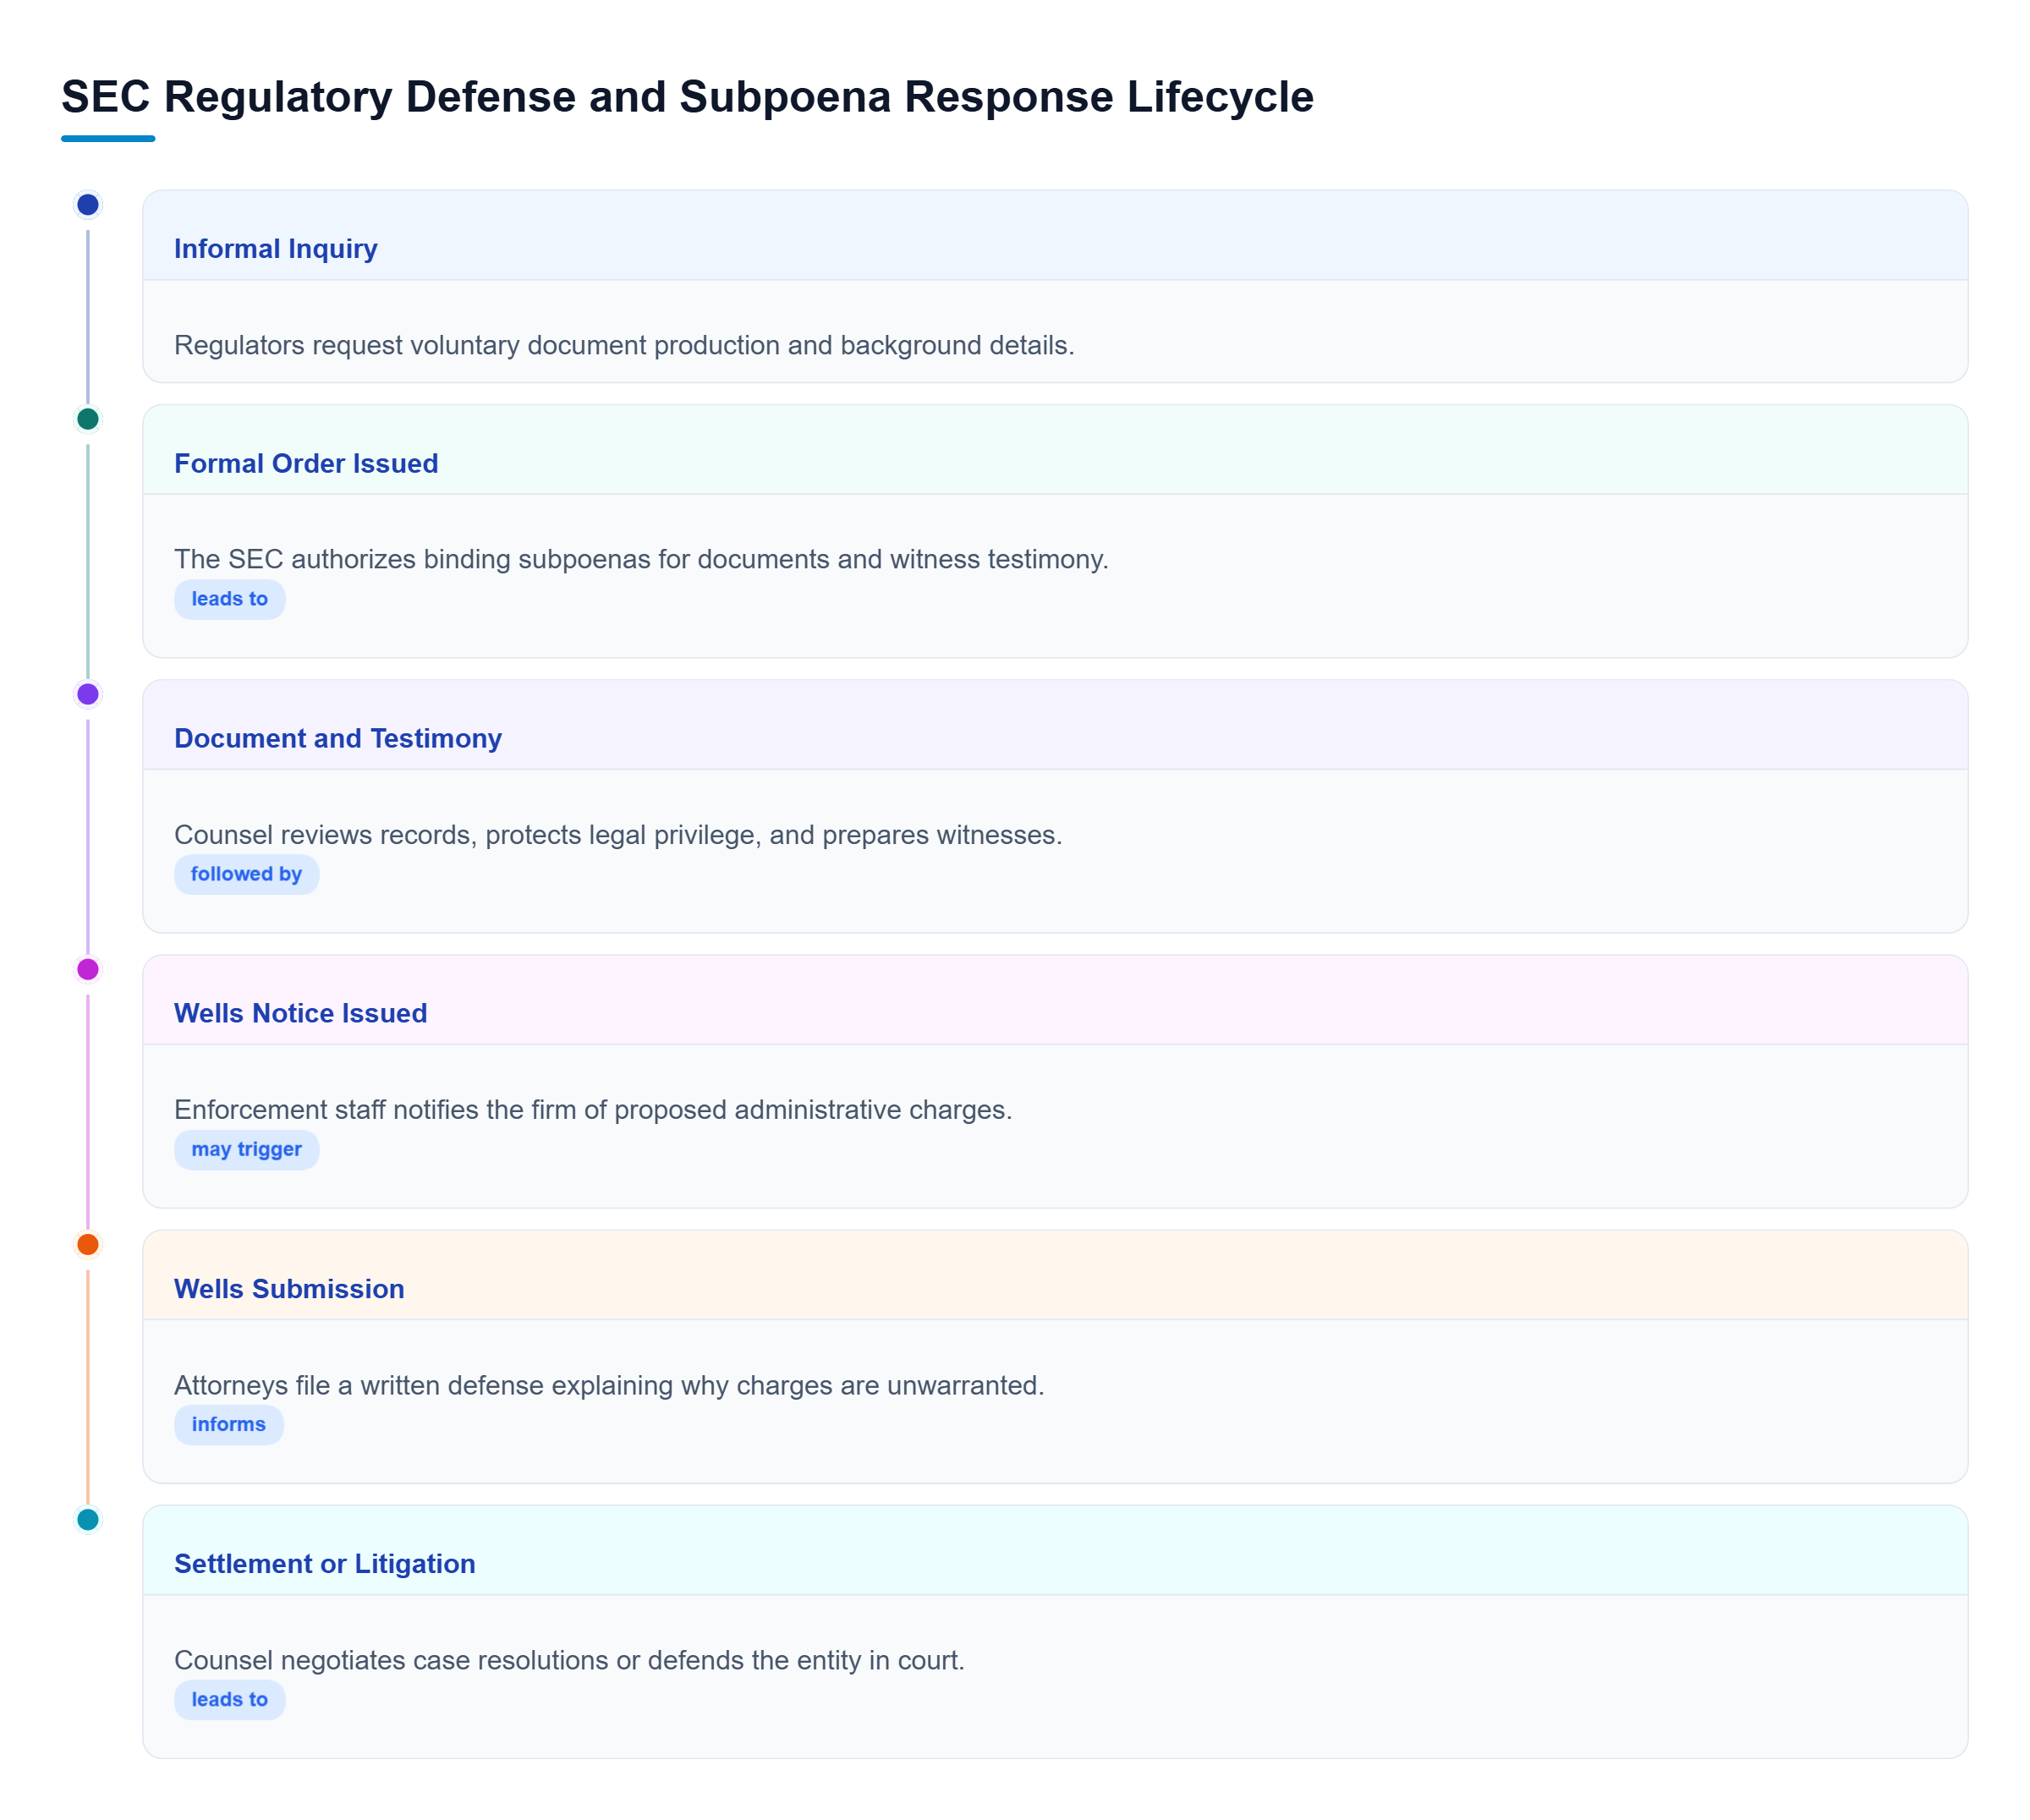Screen dimensions: 2030x1820
Task: Click the Document and Testimony timeline dot
Action: point(88,694)
